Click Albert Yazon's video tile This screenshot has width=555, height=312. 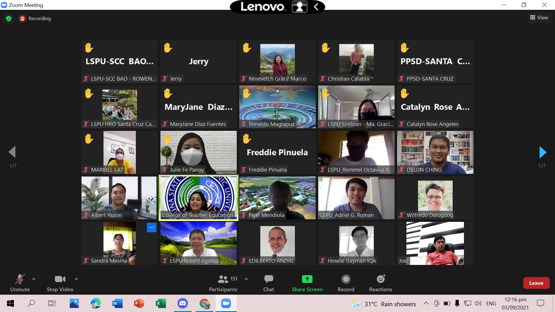coord(119,198)
